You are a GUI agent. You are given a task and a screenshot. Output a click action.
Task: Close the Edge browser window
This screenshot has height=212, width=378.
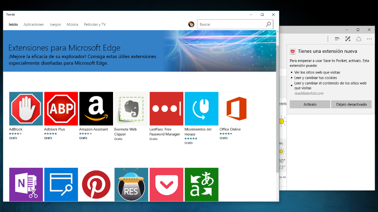pos(369,30)
